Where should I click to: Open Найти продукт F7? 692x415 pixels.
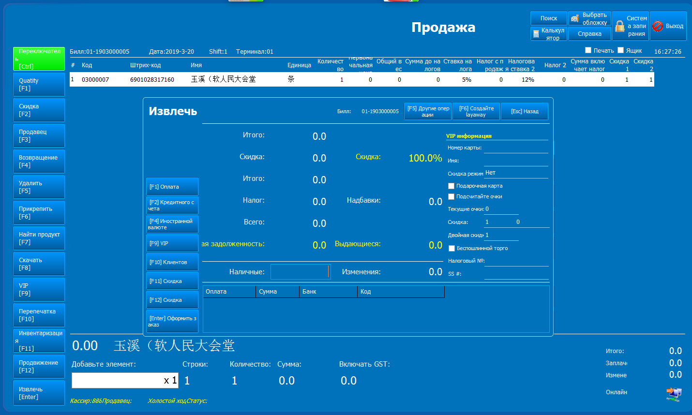pos(39,238)
